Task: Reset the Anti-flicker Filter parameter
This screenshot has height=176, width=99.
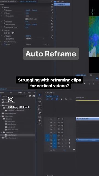Action: (x=51, y=27)
